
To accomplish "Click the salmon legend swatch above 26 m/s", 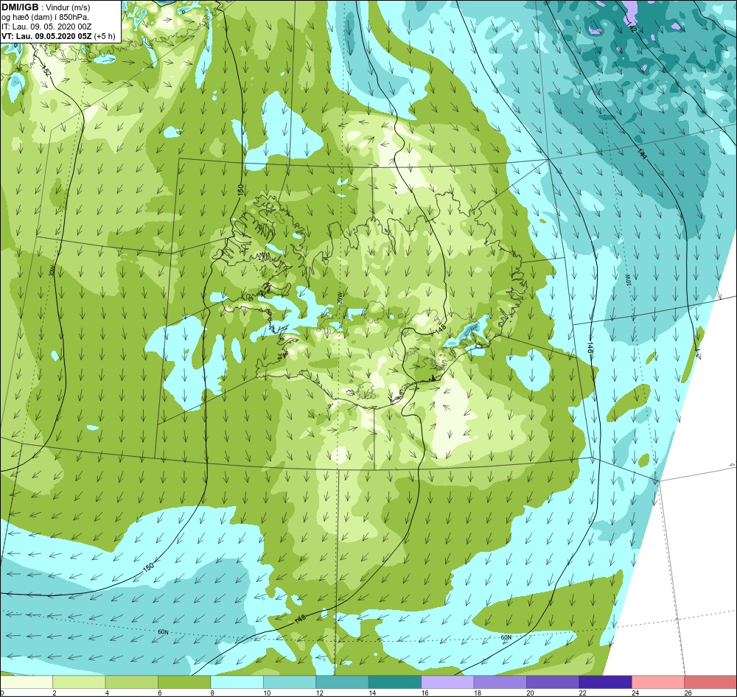I will pos(710,682).
